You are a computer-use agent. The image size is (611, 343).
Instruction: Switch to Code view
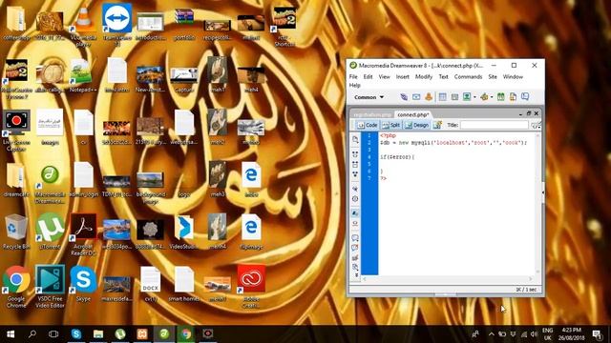click(x=368, y=125)
